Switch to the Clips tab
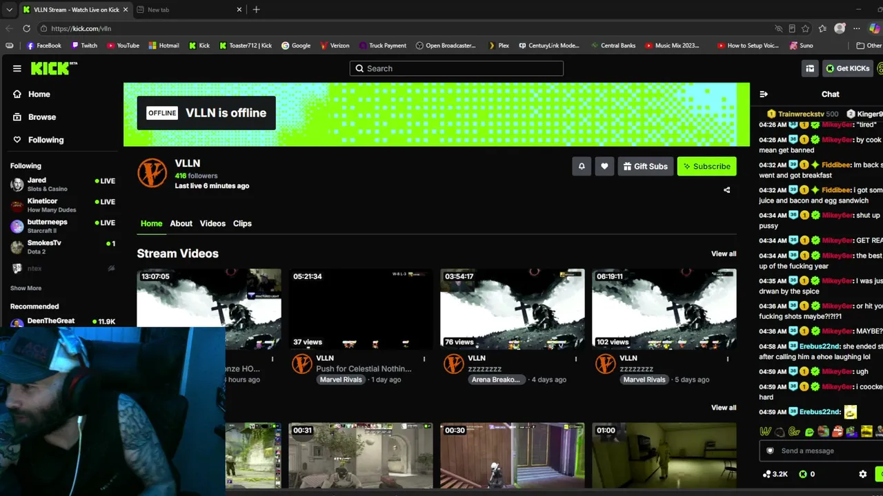This screenshot has height=496, width=883. (242, 223)
